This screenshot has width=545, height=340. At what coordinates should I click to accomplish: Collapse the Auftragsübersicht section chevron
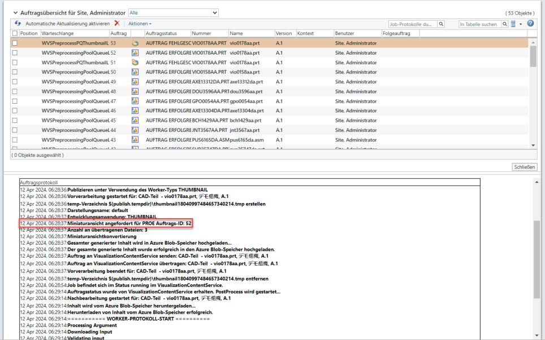tap(15, 13)
